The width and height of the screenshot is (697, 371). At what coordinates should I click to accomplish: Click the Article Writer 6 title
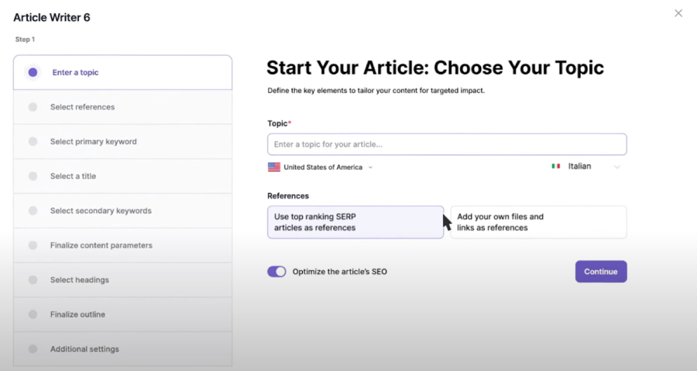52,17
